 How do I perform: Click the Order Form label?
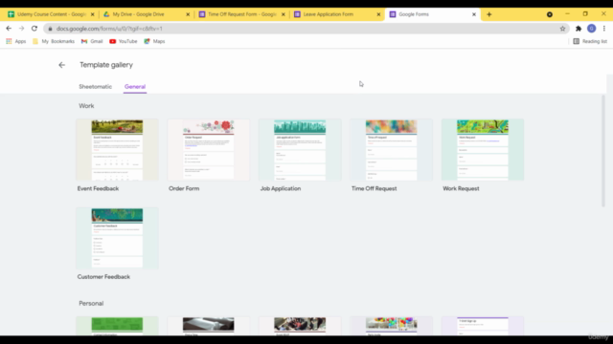pyautogui.click(x=184, y=189)
